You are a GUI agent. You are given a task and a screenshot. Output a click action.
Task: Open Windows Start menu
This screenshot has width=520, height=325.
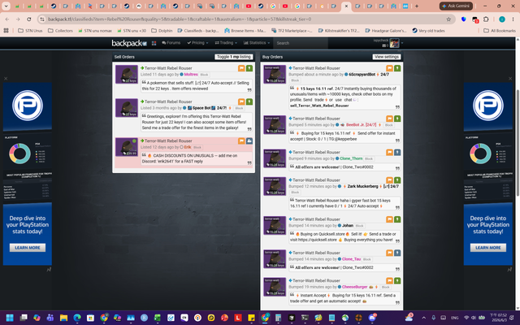coord(10,318)
